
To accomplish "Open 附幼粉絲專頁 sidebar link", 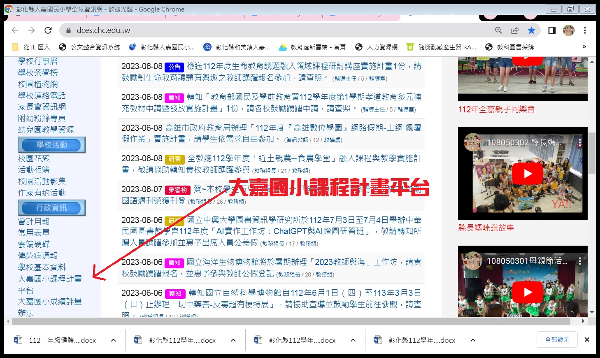I will click(x=42, y=119).
